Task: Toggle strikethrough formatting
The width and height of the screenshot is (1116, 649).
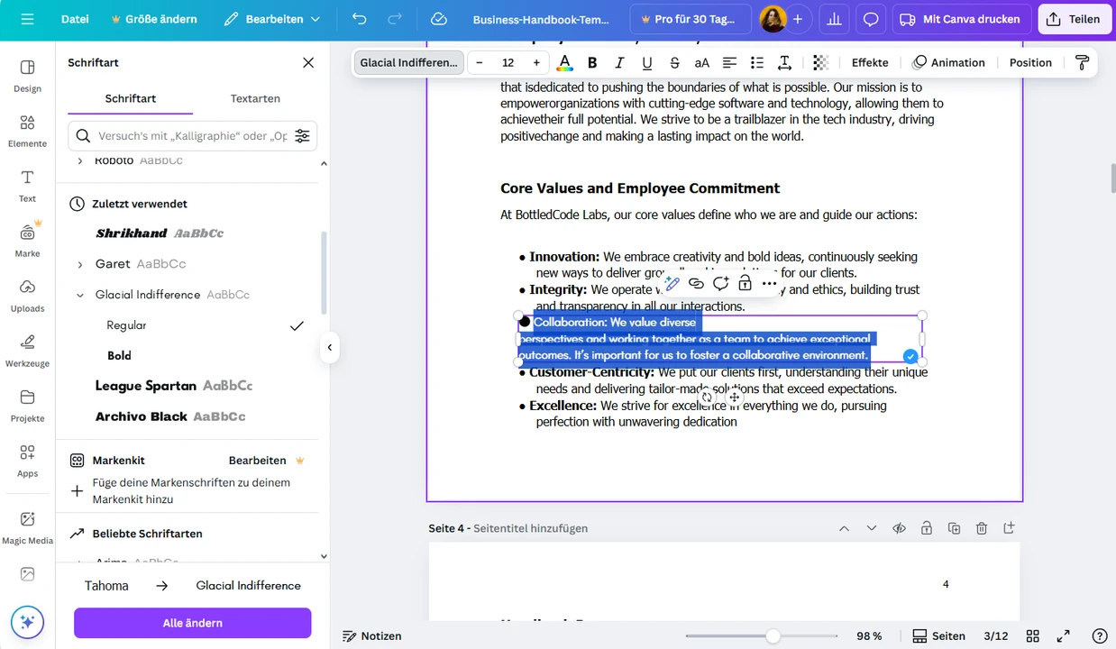Action: (x=674, y=62)
